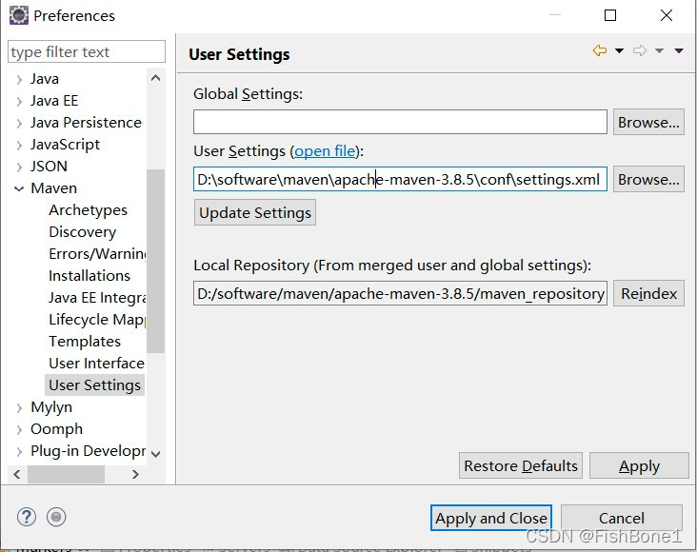Click the Apply button
Image resolution: width=697 pixels, height=552 pixels.
tap(639, 465)
